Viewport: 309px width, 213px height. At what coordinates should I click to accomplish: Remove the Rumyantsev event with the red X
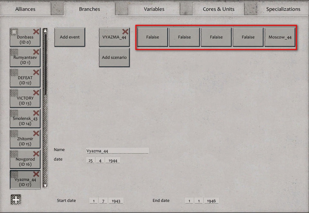pos(36,52)
